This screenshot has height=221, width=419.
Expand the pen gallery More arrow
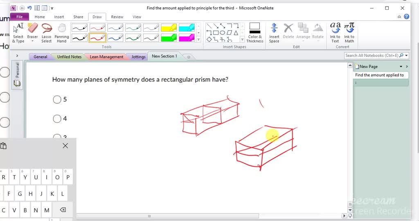coord(199,40)
